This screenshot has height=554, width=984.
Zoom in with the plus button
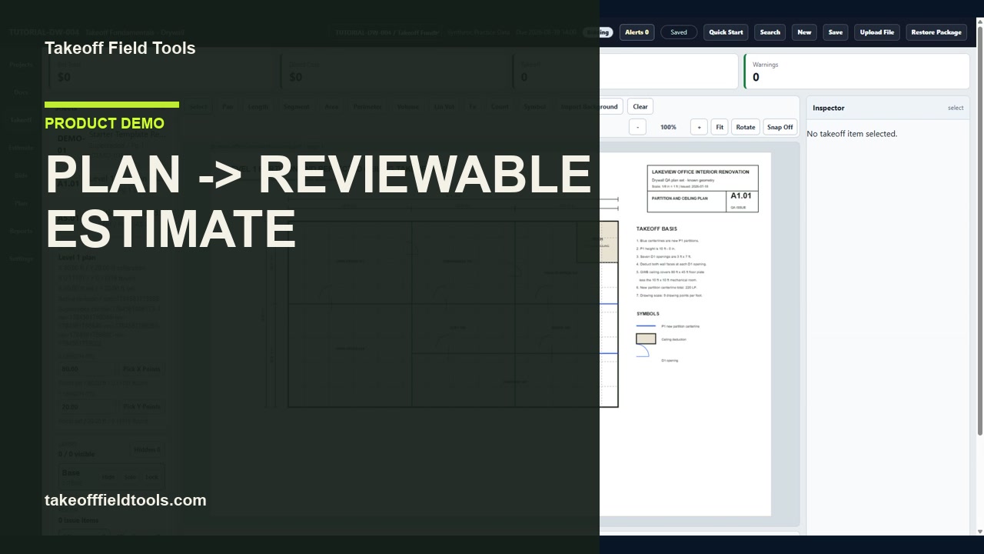click(699, 127)
